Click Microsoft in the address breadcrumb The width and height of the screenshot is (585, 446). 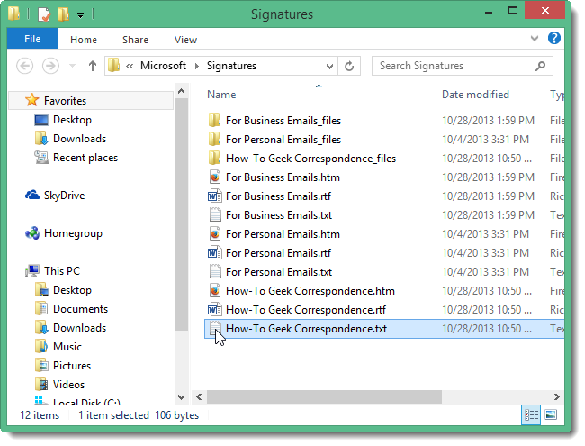pyautogui.click(x=163, y=66)
